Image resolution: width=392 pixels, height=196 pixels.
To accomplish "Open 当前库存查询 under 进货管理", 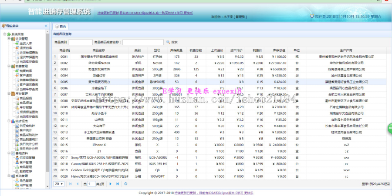I will [x=29, y=62].
